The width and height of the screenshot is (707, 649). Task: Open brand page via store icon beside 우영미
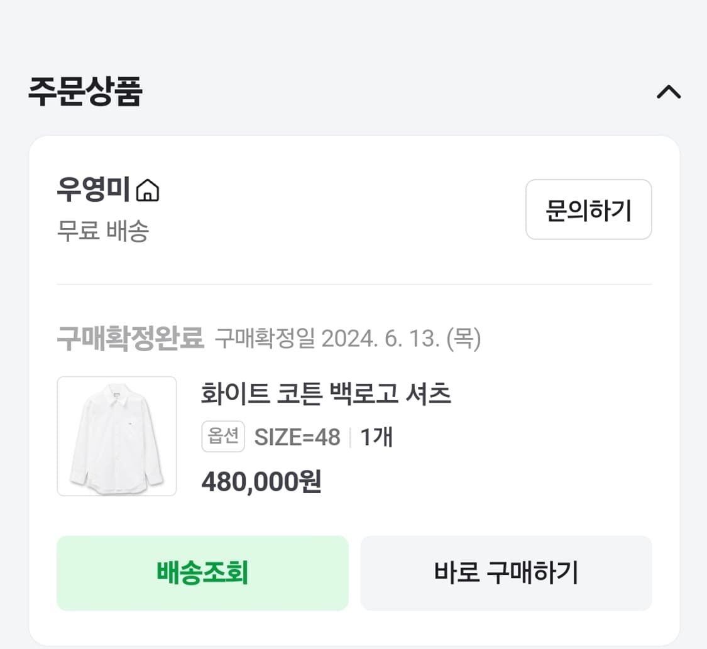click(x=149, y=192)
